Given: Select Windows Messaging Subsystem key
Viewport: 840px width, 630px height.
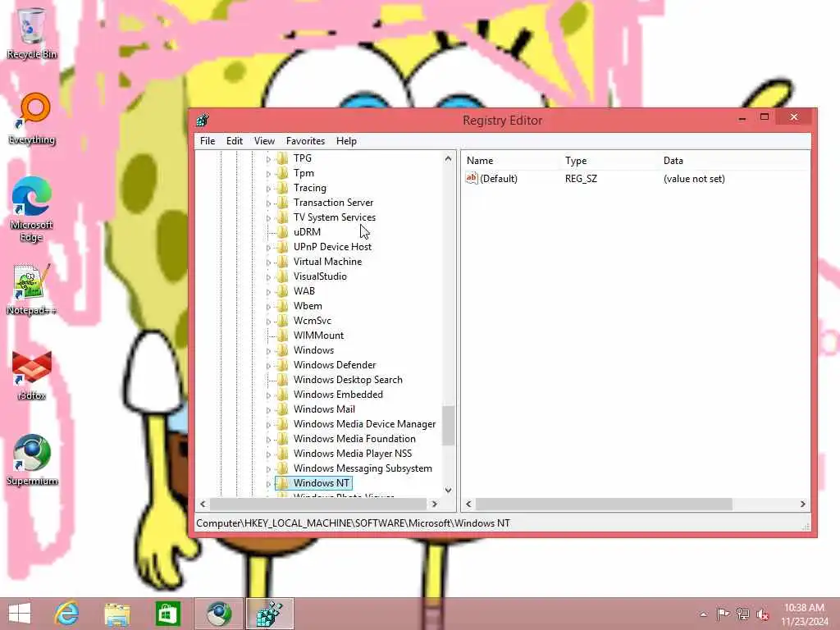Looking at the screenshot, I should click(x=363, y=468).
